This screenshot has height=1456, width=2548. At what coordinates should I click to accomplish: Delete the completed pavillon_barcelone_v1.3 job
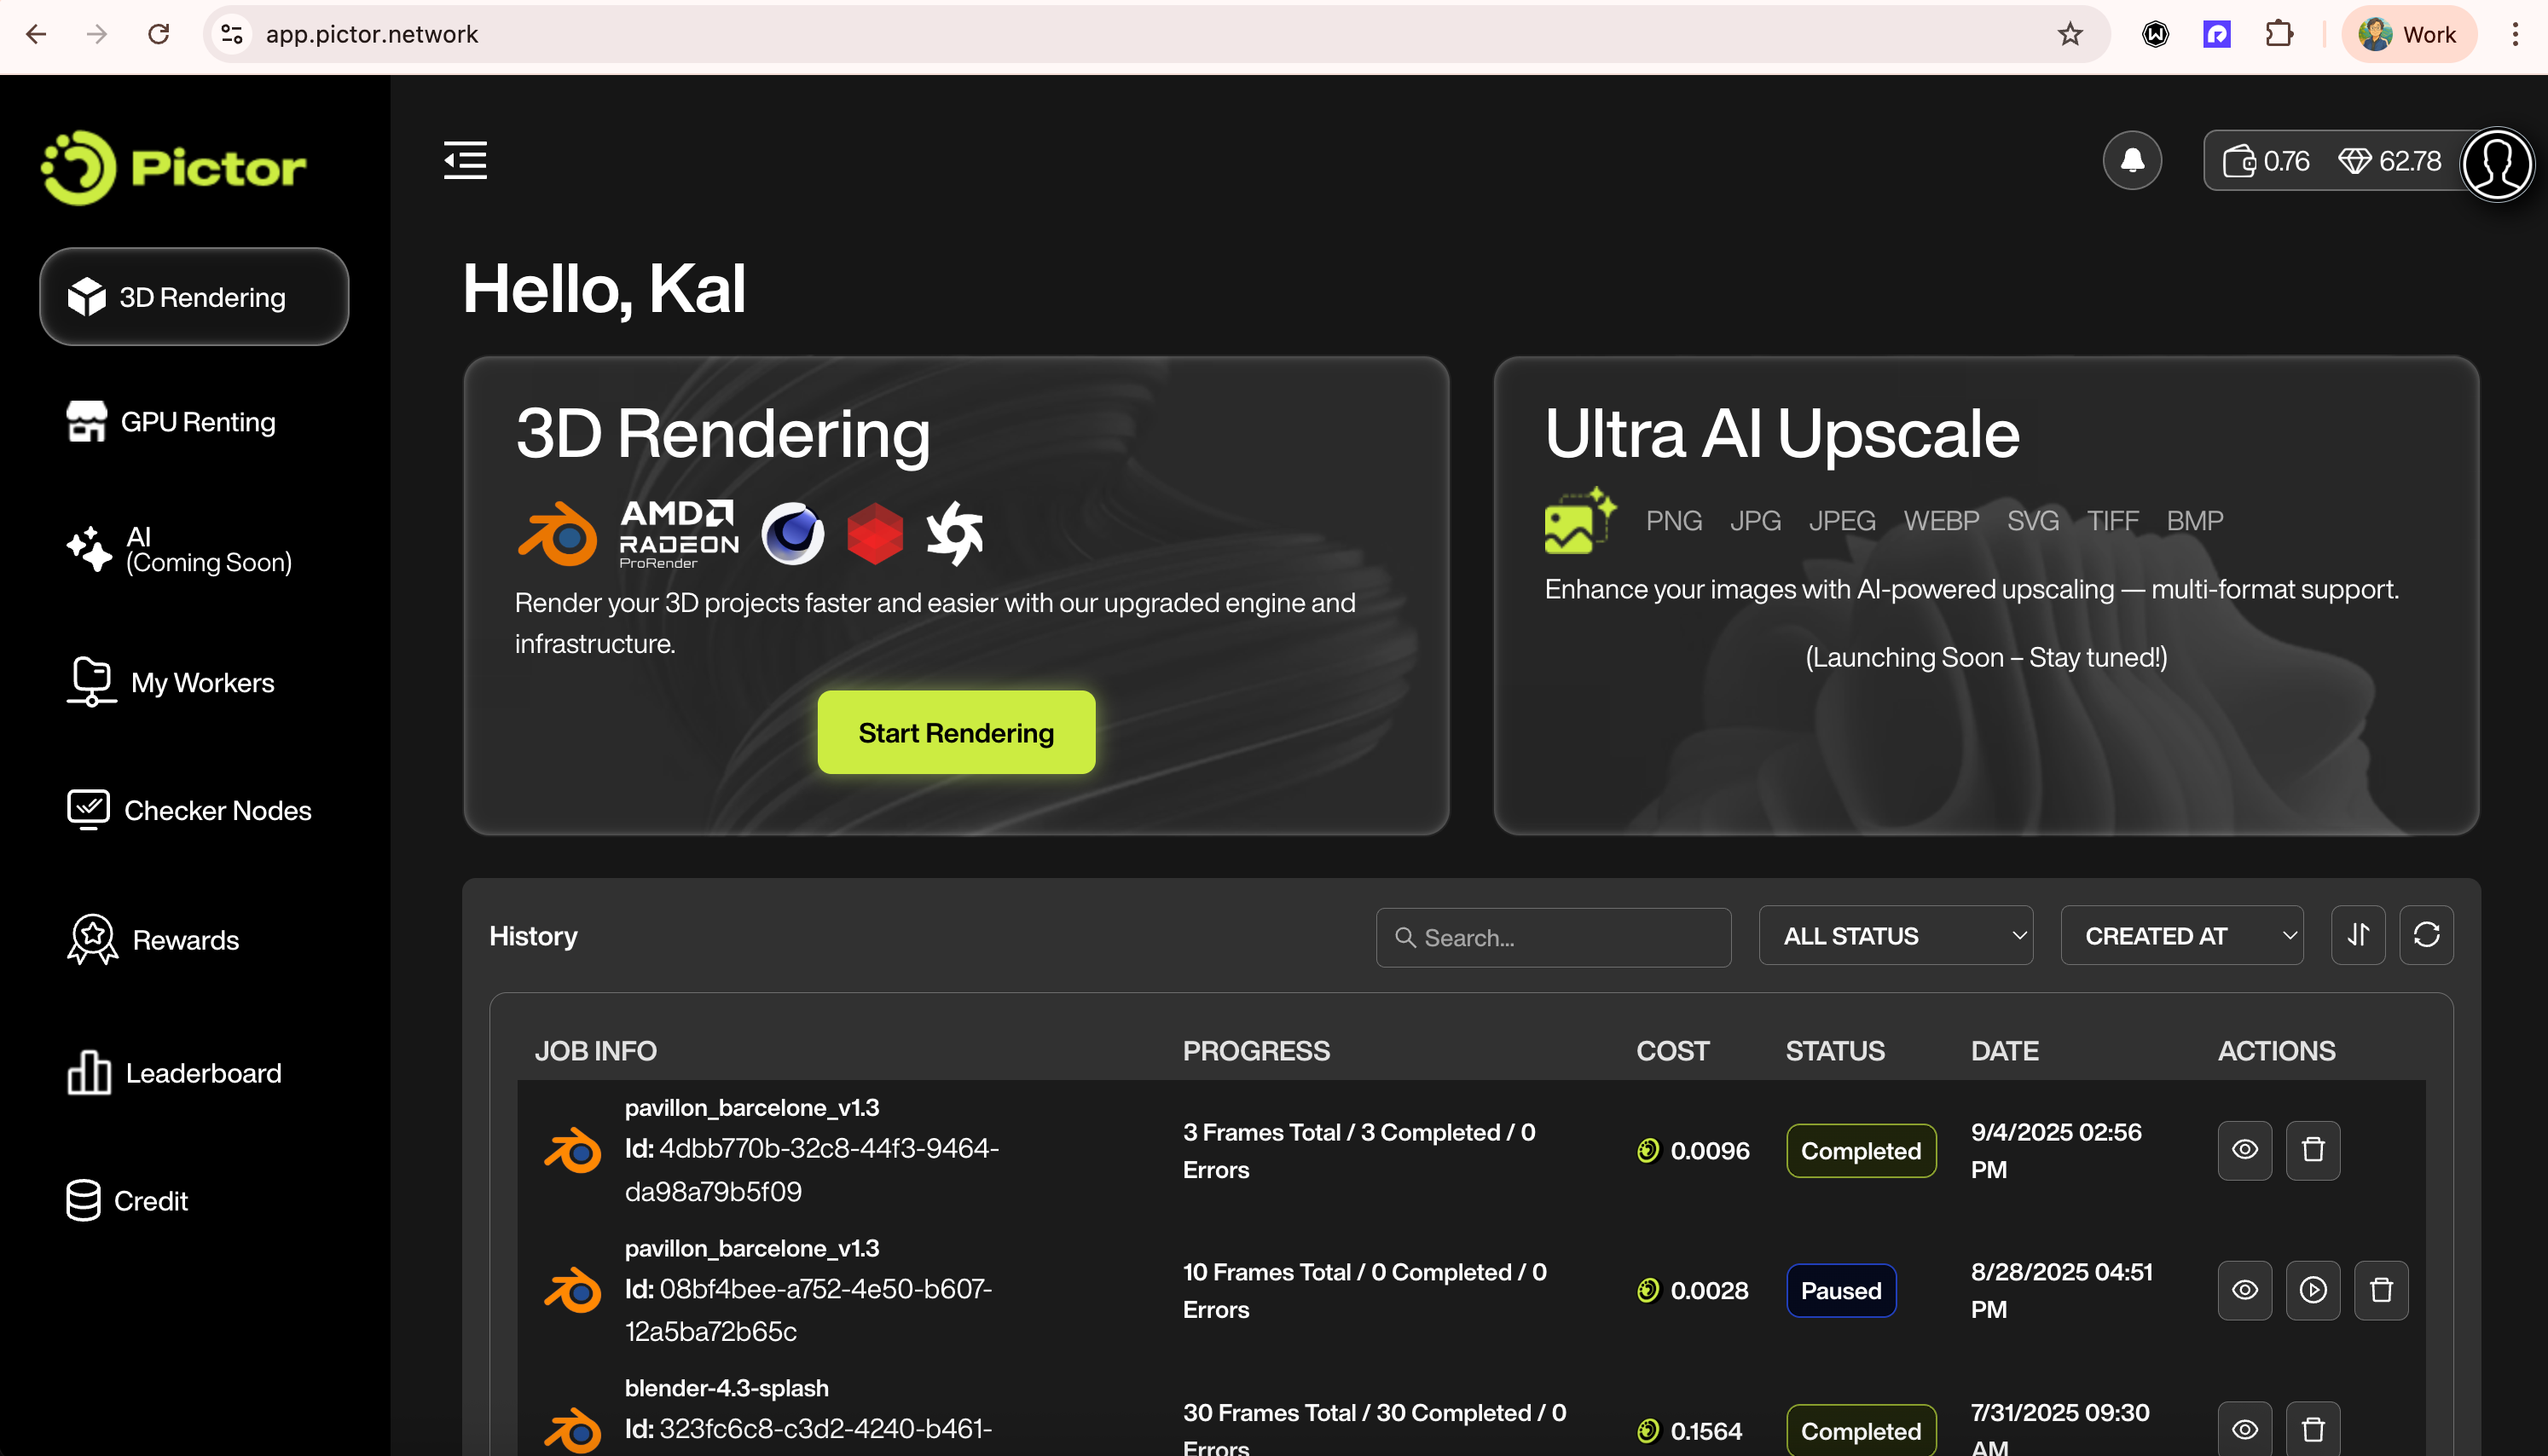[x=2312, y=1150]
